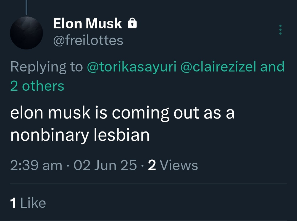Visit the @clairezizel mentioned profile
The image size is (297, 221).
coord(218,67)
